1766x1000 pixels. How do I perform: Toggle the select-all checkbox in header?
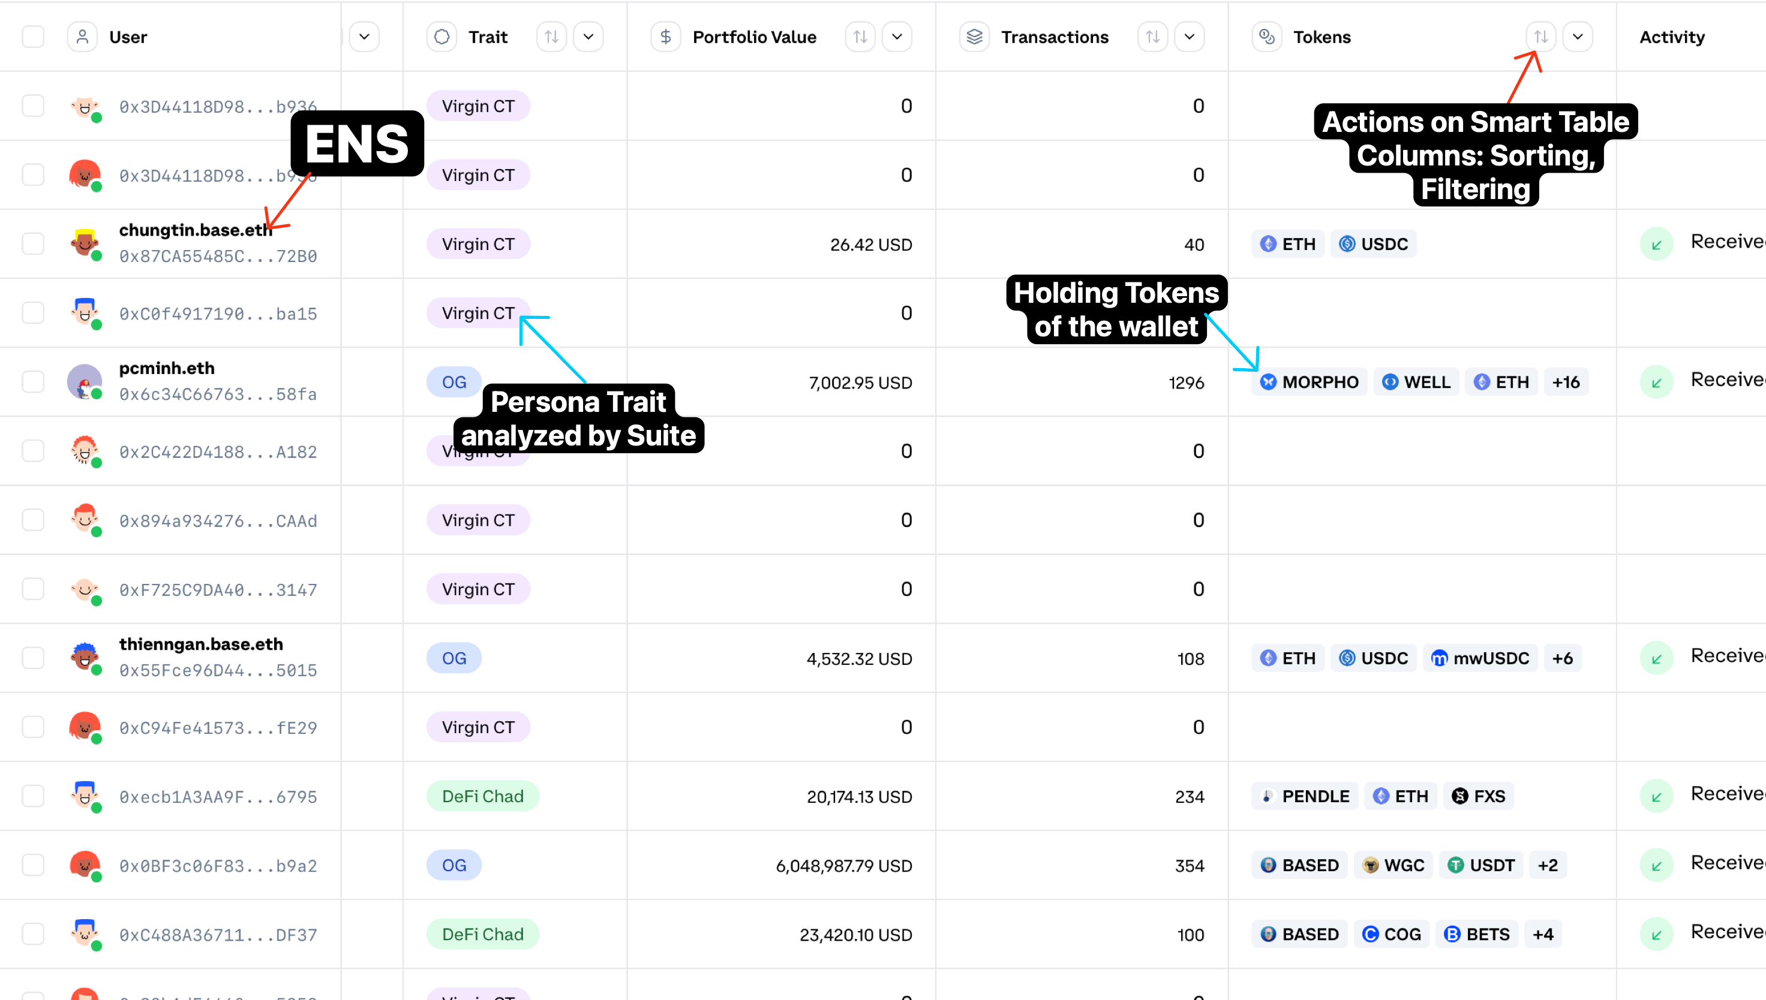coord(33,37)
